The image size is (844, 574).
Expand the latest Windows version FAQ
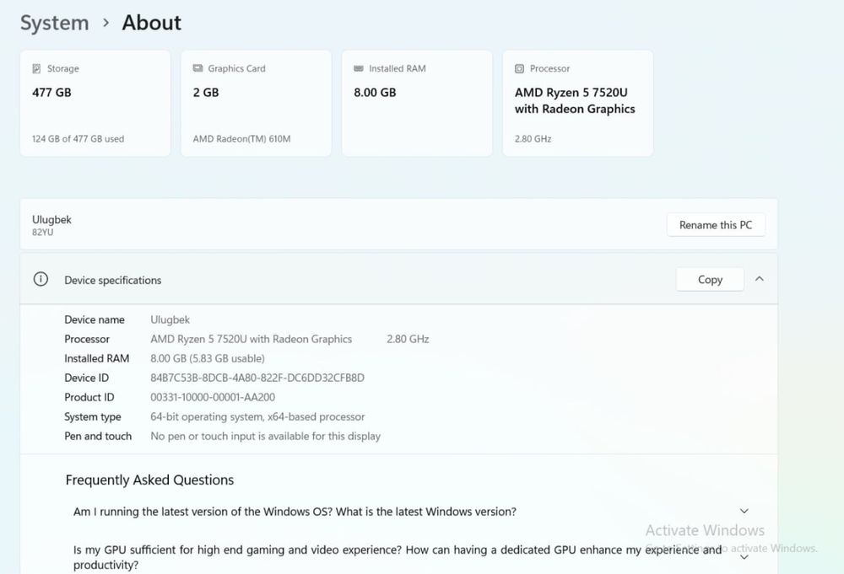pyautogui.click(x=744, y=511)
